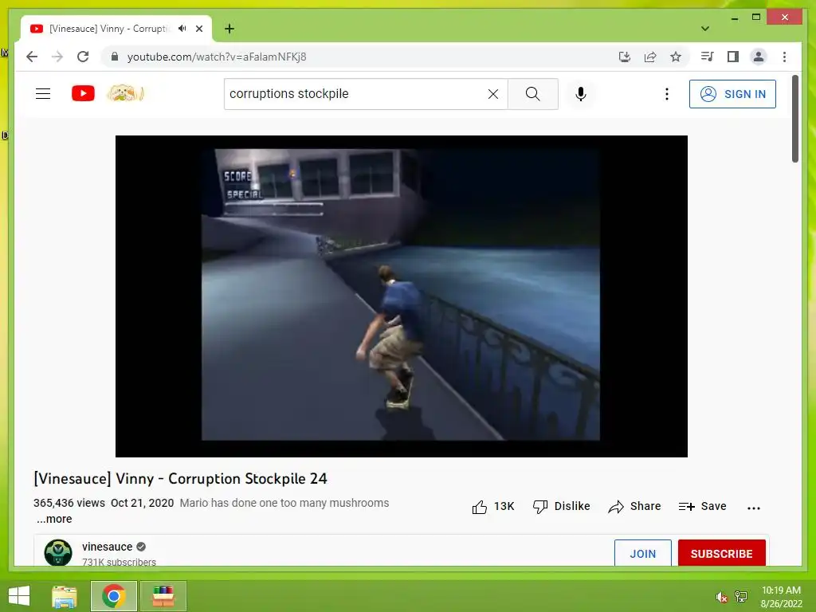The height and width of the screenshot is (612, 816).
Task: Expand the description with ...more
Action: tap(54, 519)
